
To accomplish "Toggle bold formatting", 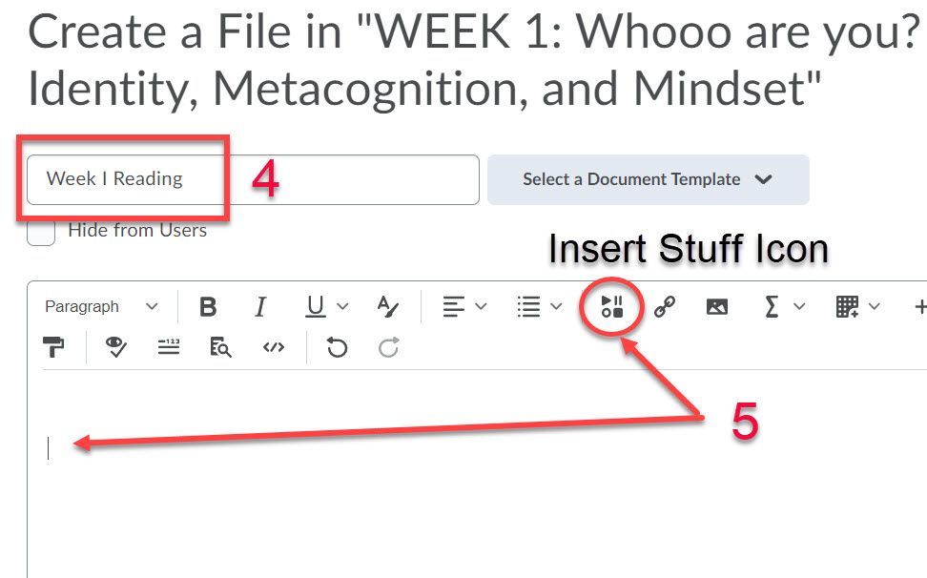I will click(208, 306).
